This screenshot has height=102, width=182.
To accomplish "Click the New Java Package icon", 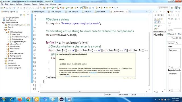I will [63, 8].
